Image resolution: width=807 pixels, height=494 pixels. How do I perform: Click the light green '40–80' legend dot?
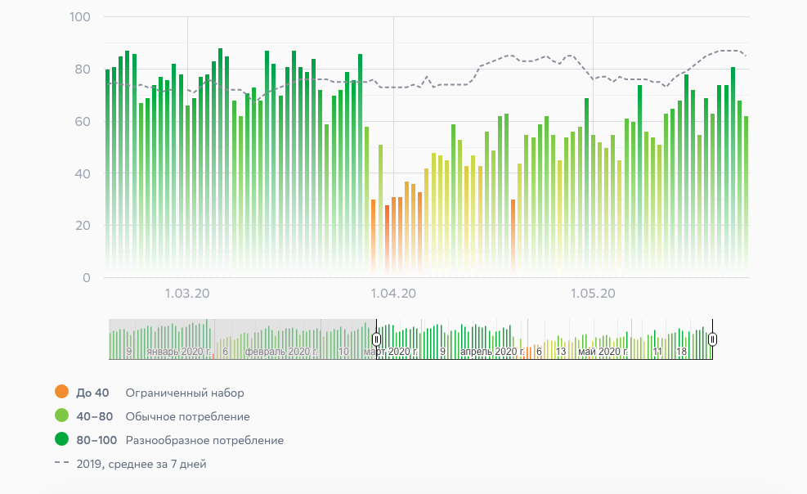[x=61, y=416]
